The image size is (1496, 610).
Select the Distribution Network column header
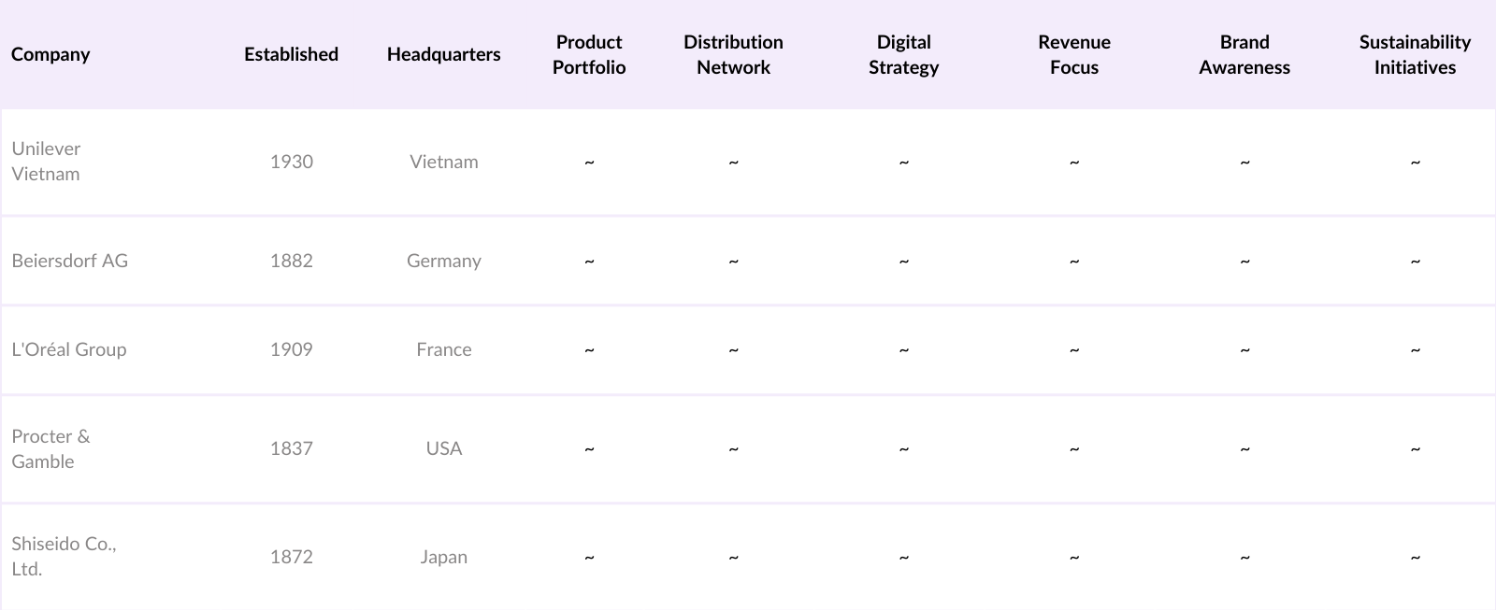point(733,54)
